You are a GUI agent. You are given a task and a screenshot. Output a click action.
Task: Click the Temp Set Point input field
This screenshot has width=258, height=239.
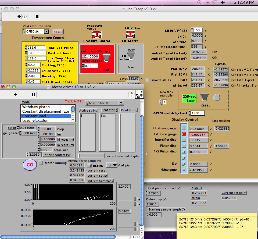(36, 48)
